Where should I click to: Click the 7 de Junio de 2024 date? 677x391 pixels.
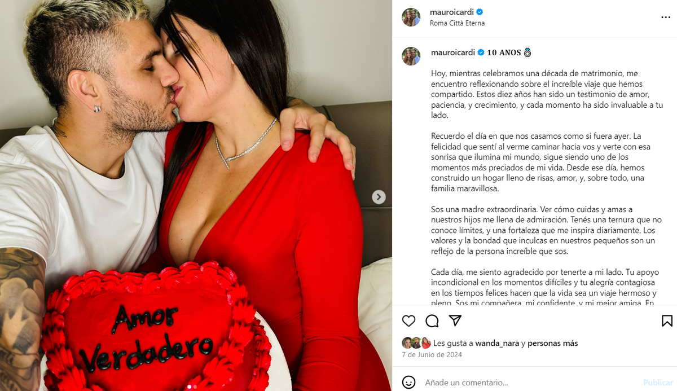pos(432,355)
